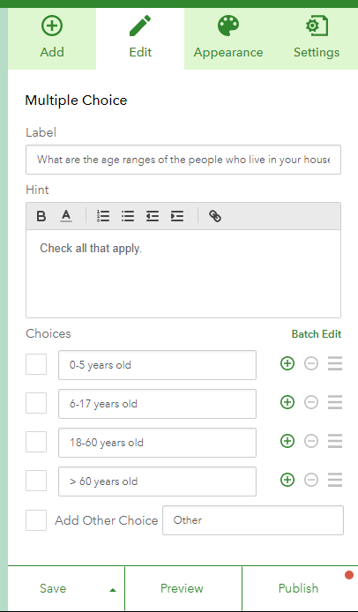Decrease indent in the hint editor
Image resolution: width=358 pixels, height=612 pixels.
pyautogui.click(x=153, y=216)
